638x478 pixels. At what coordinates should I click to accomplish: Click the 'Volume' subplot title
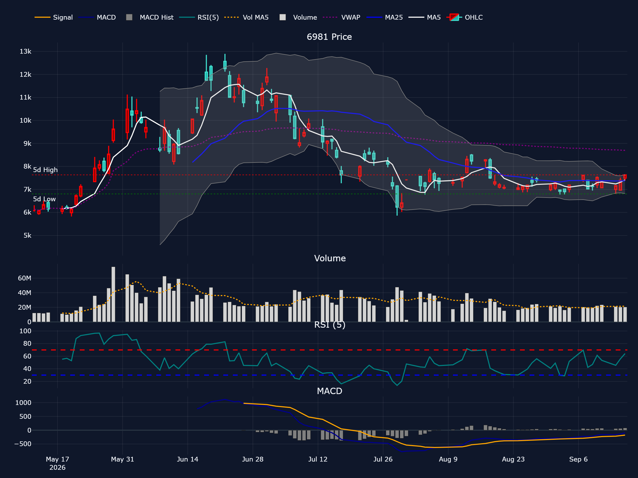(330, 258)
